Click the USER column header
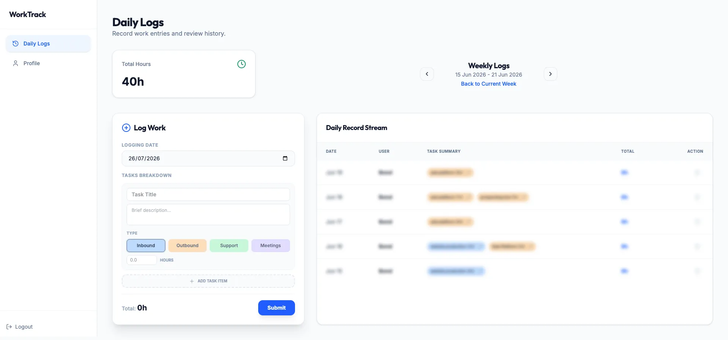728x340 pixels. coord(384,151)
